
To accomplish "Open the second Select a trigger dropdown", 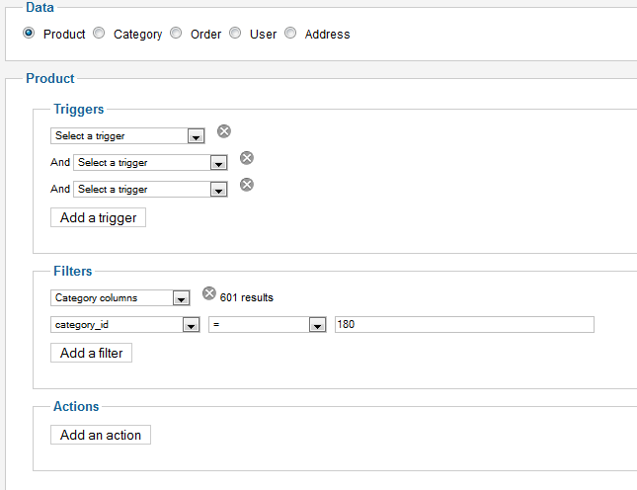I will point(150,163).
